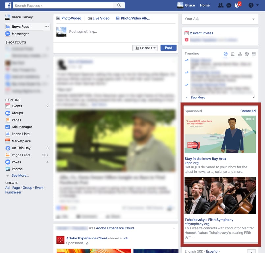Open the Friends audience selector
265x253 pixels.
tap(145, 48)
